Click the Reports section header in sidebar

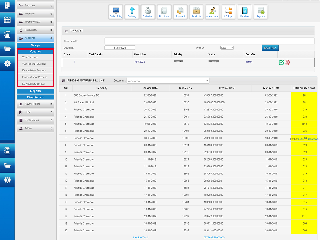(x=35, y=91)
